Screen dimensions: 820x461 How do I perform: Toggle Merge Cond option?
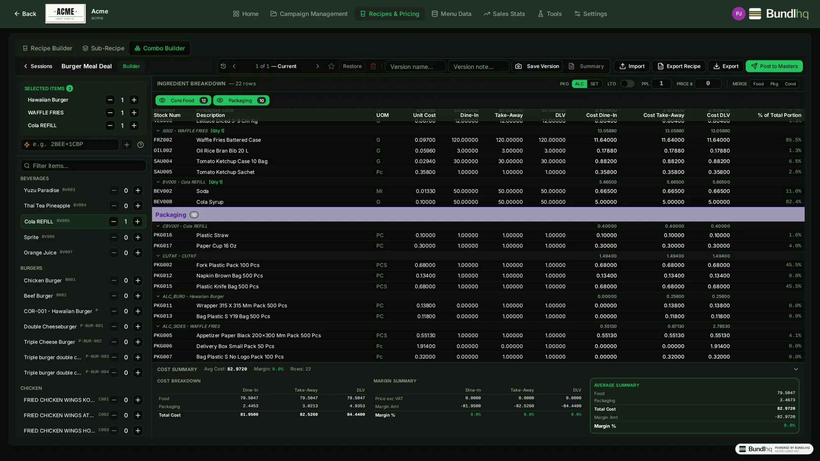point(790,84)
